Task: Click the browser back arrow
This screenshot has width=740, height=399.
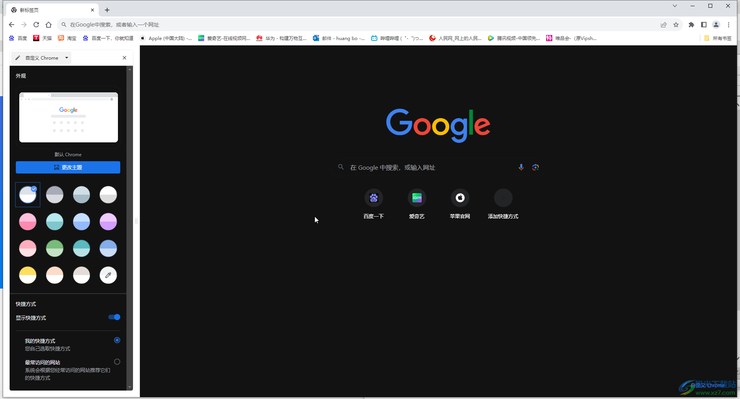Action: point(12,25)
